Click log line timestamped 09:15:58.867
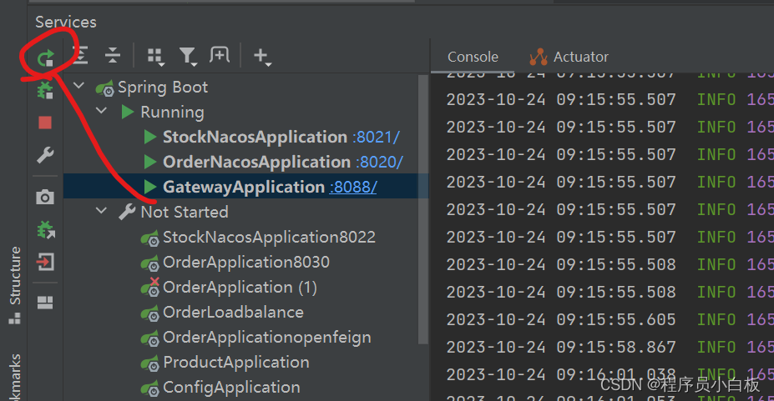The width and height of the screenshot is (774, 401). 610,348
